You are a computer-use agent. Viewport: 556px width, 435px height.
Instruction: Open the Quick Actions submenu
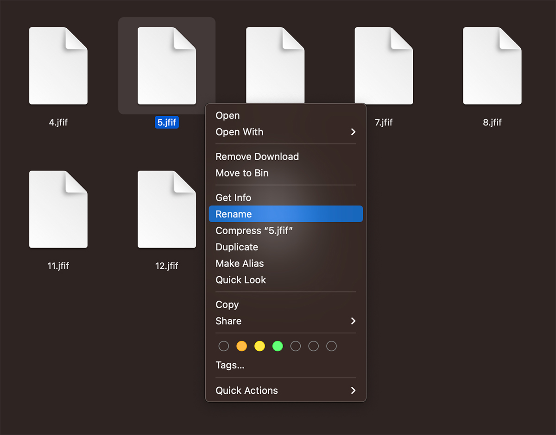click(286, 391)
